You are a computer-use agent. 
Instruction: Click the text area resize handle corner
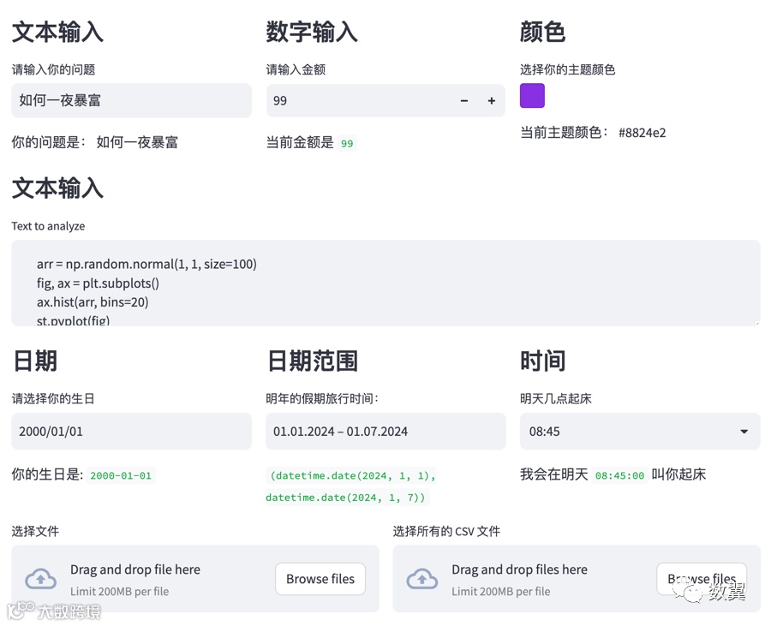(756, 322)
